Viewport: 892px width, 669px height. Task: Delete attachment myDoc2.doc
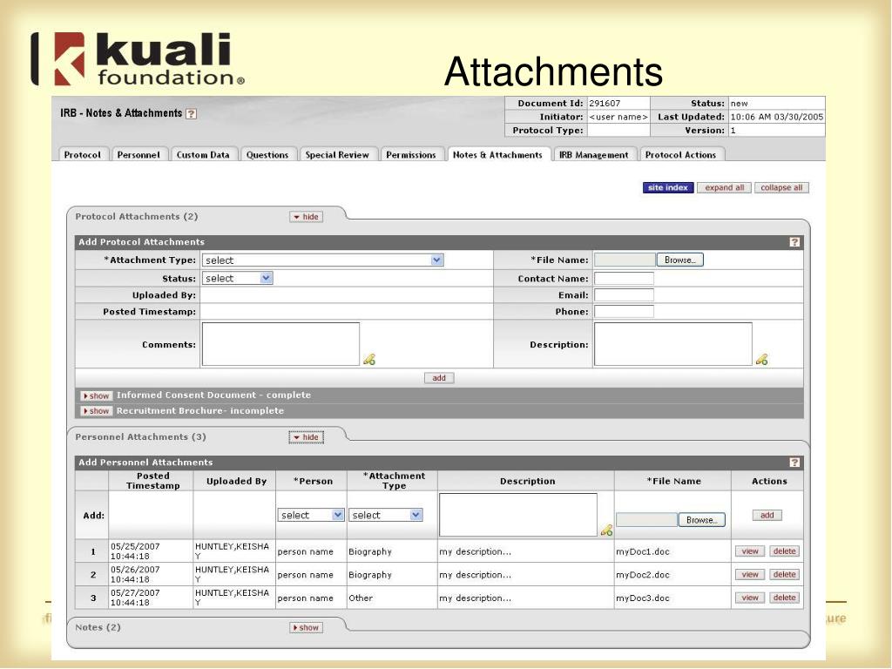(x=785, y=575)
